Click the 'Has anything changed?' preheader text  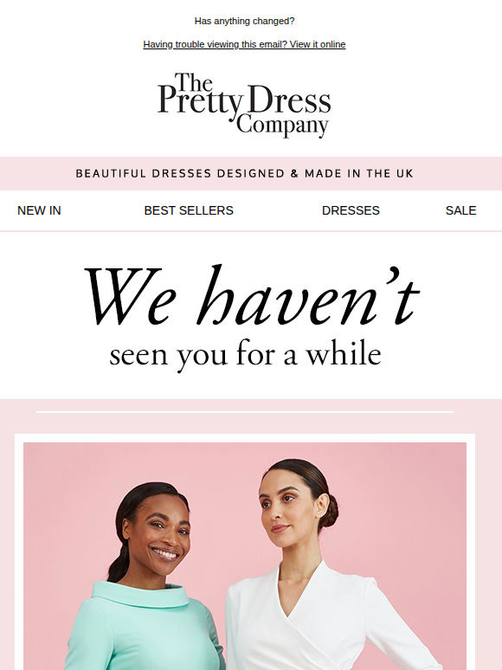pyautogui.click(x=244, y=21)
